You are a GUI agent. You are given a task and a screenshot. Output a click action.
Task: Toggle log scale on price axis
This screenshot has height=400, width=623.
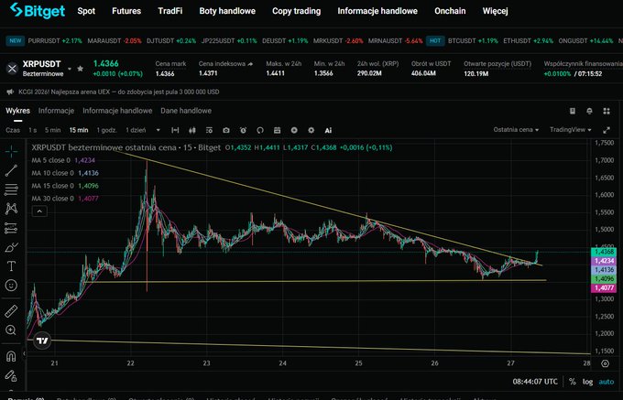pyautogui.click(x=587, y=382)
